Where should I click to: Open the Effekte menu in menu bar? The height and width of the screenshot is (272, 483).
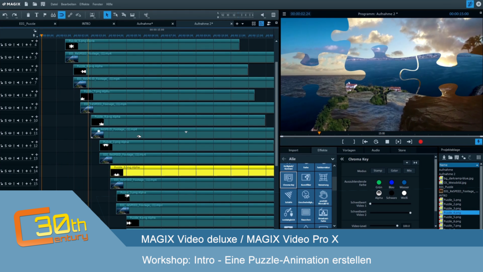(84, 4)
